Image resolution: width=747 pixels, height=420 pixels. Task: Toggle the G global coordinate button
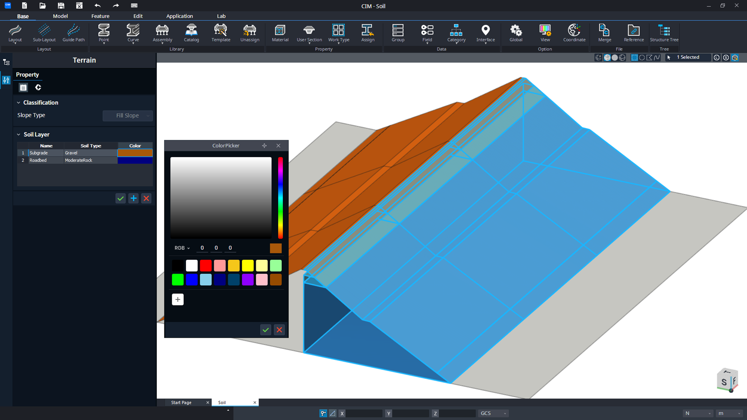point(726,57)
